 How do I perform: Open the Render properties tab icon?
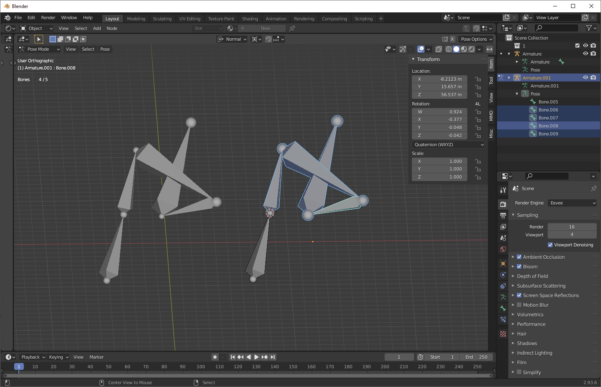pos(503,204)
